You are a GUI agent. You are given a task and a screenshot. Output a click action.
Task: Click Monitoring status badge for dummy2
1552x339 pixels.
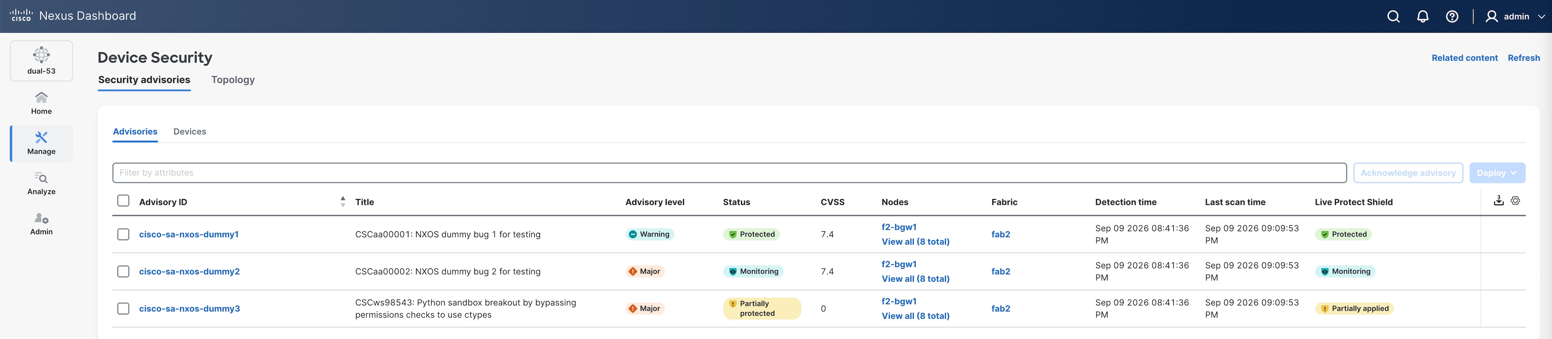pyautogui.click(x=753, y=272)
